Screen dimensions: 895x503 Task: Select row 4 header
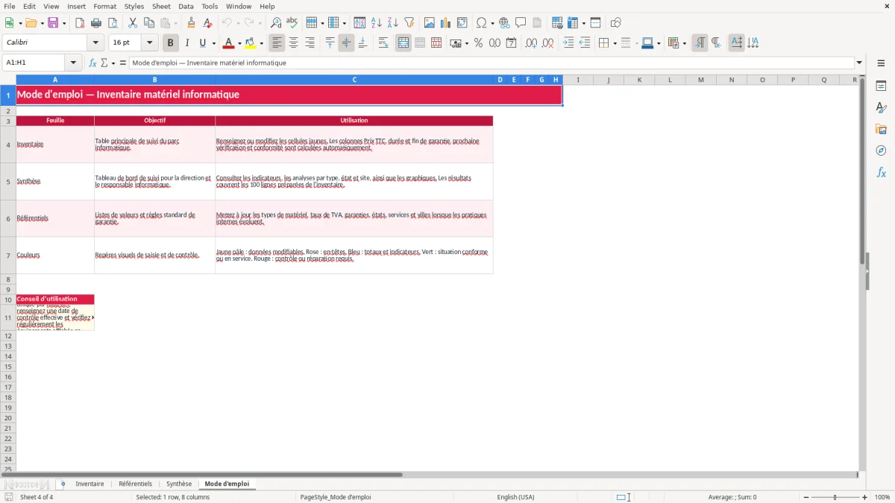(x=8, y=145)
